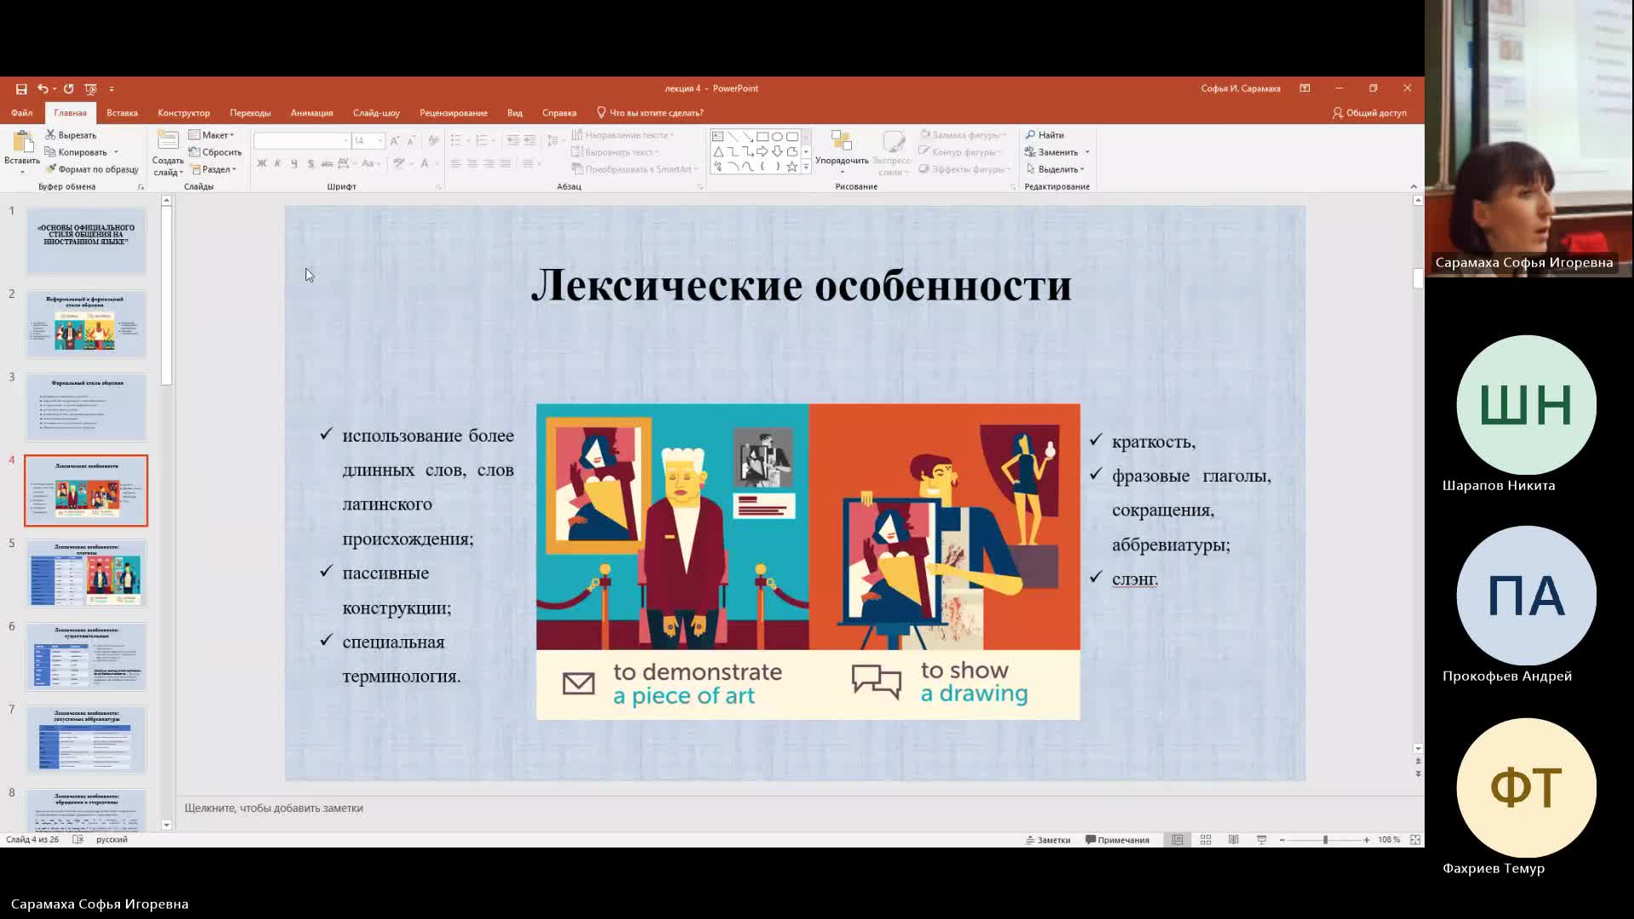Image resolution: width=1634 pixels, height=919 pixels.
Task: Toggle strikethrough (abc) formatting
Action: coord(327,163)
